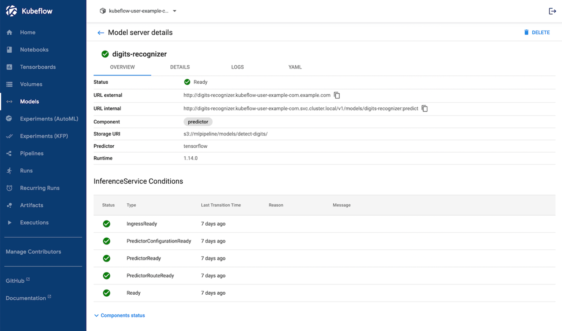Copy the internal URL with copy icon
The height and width of the screenshot is (331, 562).
[x=425, y=109]
